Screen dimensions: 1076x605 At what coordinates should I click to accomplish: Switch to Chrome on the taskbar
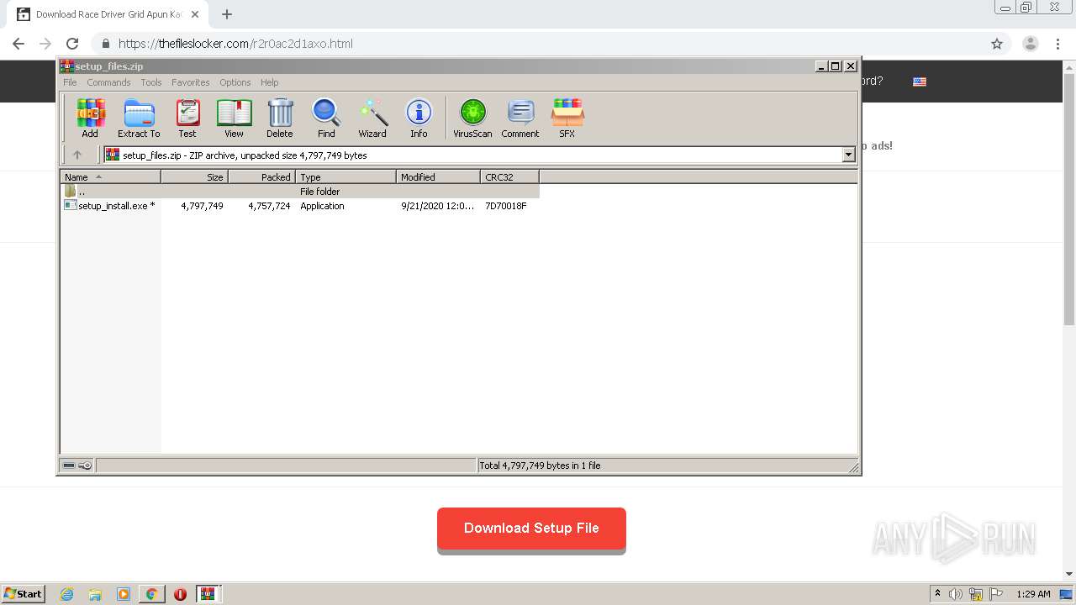(151, 594)
